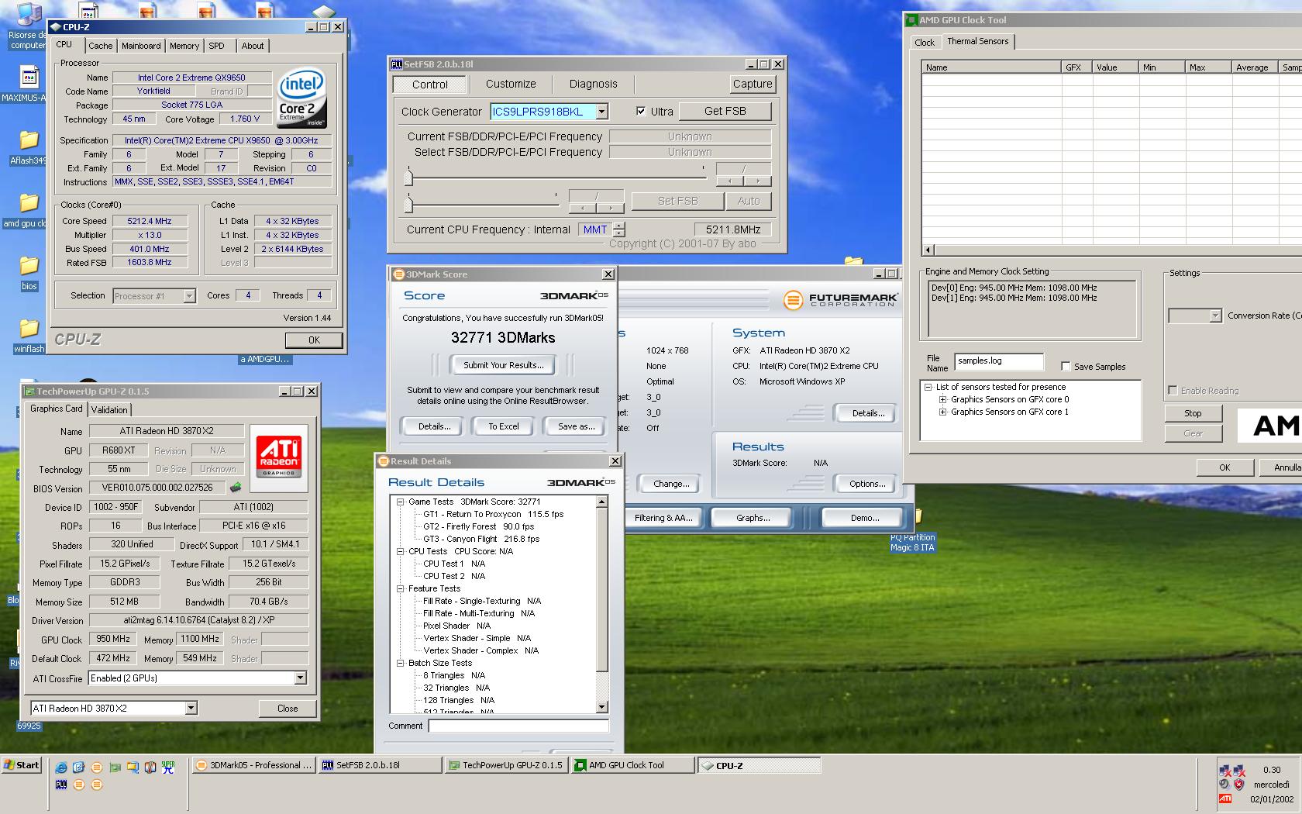
Task: Click the upper FSB slider thumb in SetFSB
Action: [x=408, y=177]
